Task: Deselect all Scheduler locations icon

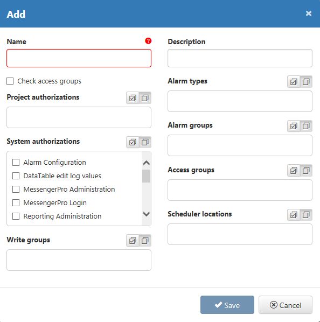Action: tap(306, 215)
